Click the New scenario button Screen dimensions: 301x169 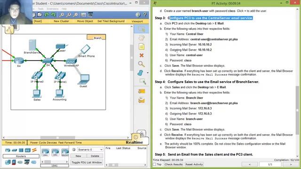pyautogui.click(x=78, y=156)
